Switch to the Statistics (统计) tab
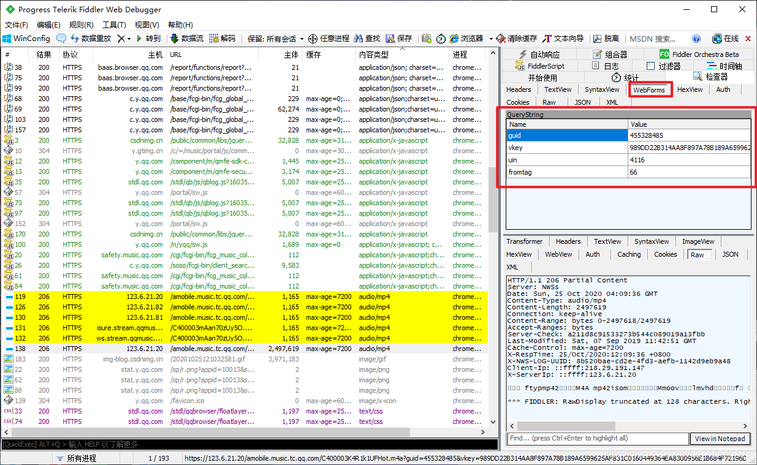The width and height of the screenshot is (757, 465). (625, 78)
